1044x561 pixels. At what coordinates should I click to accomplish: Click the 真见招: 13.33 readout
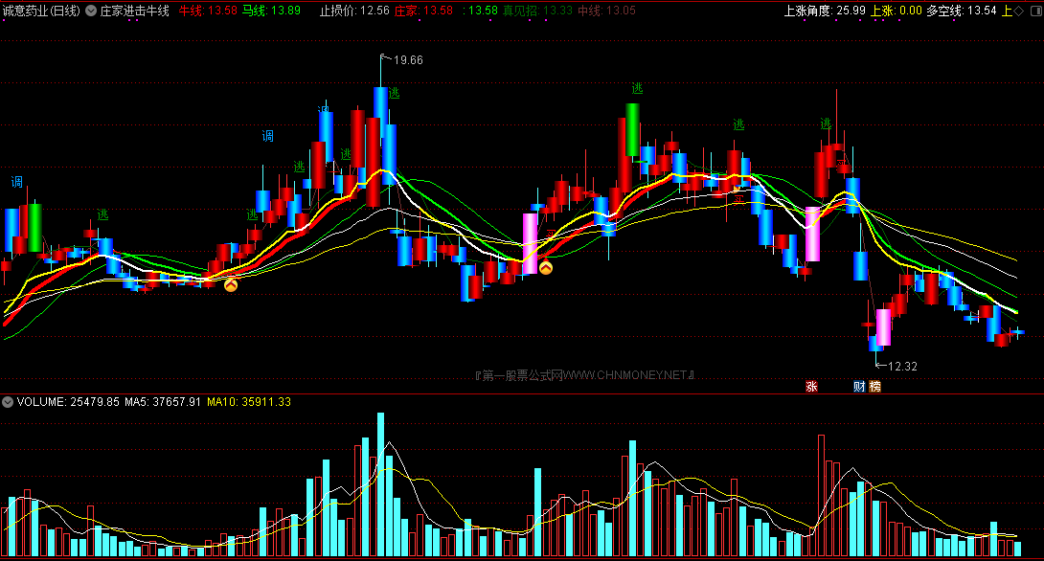[x=537, y=11]
